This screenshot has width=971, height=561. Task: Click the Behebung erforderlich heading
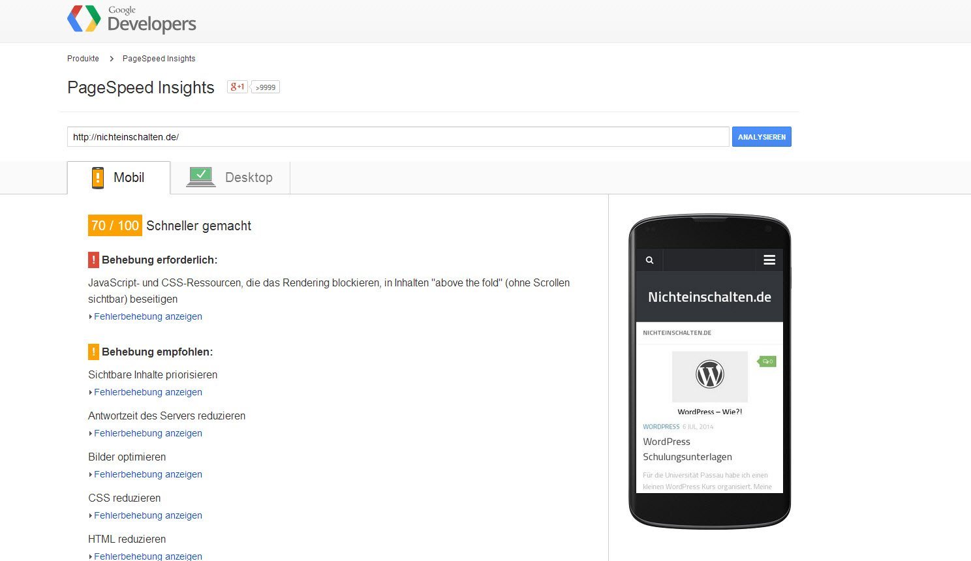(x=159, y=260)
